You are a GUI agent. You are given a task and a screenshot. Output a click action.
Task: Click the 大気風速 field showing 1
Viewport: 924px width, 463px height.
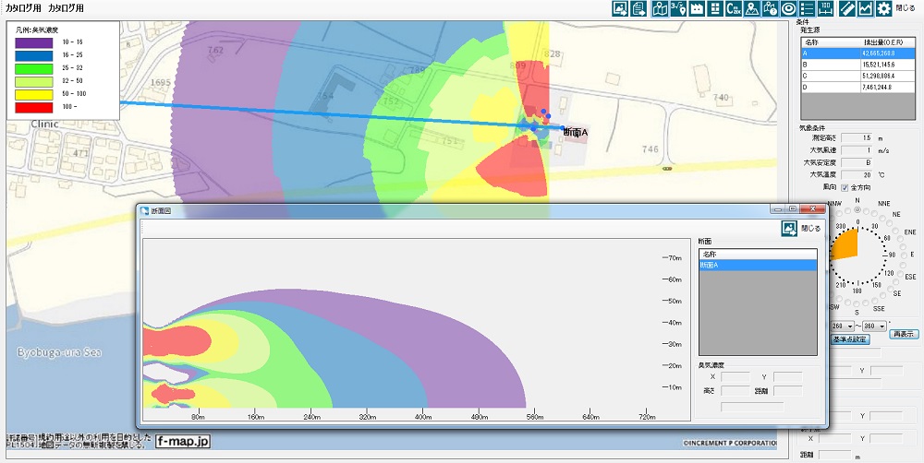(858, 150)
